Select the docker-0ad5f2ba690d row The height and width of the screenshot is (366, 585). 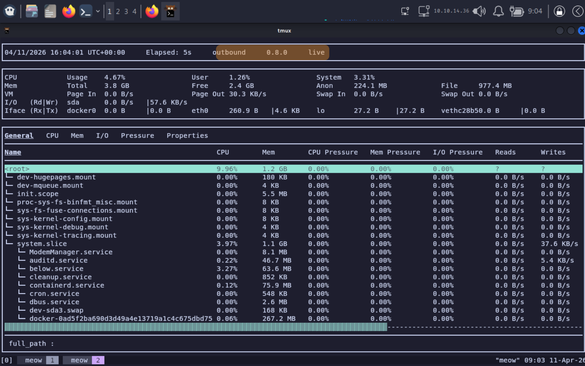click(293, 319)
